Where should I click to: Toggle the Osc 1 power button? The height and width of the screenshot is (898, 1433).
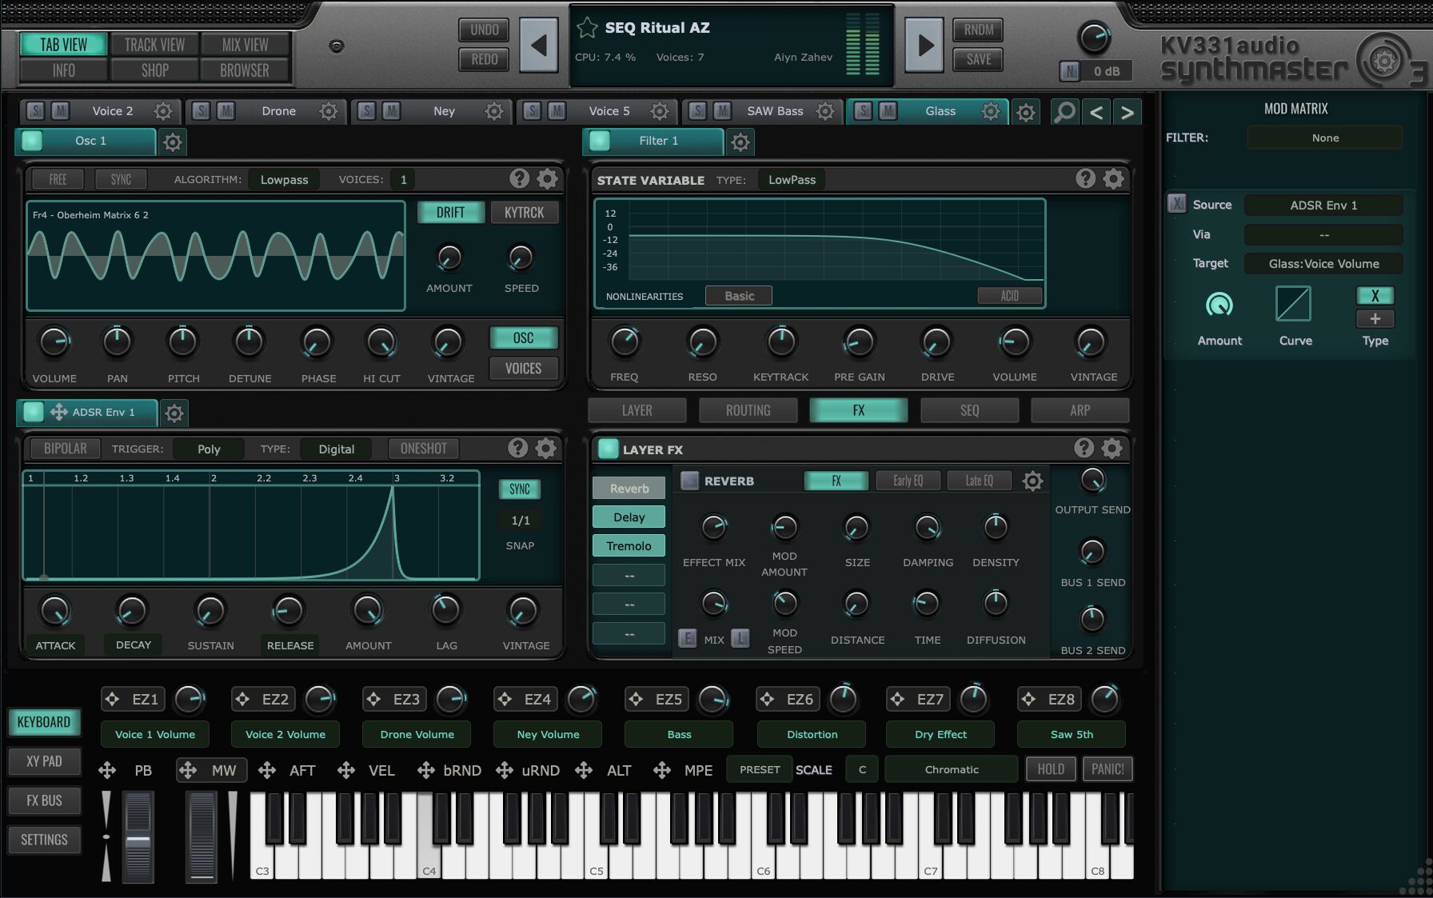pyautogui.click(x=32, y=141)
